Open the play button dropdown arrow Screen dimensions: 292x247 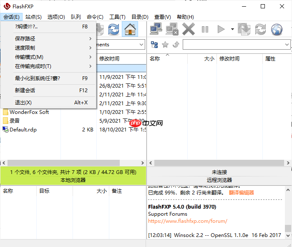[x=232, y=29]
